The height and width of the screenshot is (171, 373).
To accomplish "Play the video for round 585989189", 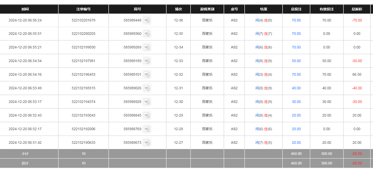I will [x=147, y=61].
